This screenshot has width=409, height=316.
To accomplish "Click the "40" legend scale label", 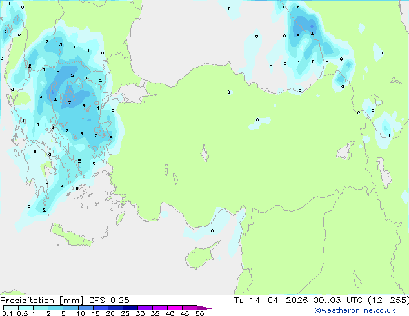I will (x=170, y=313).
